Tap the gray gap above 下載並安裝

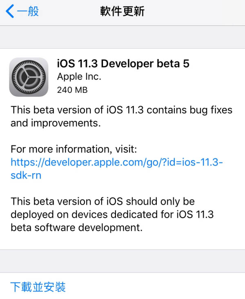tap(122, 261)
